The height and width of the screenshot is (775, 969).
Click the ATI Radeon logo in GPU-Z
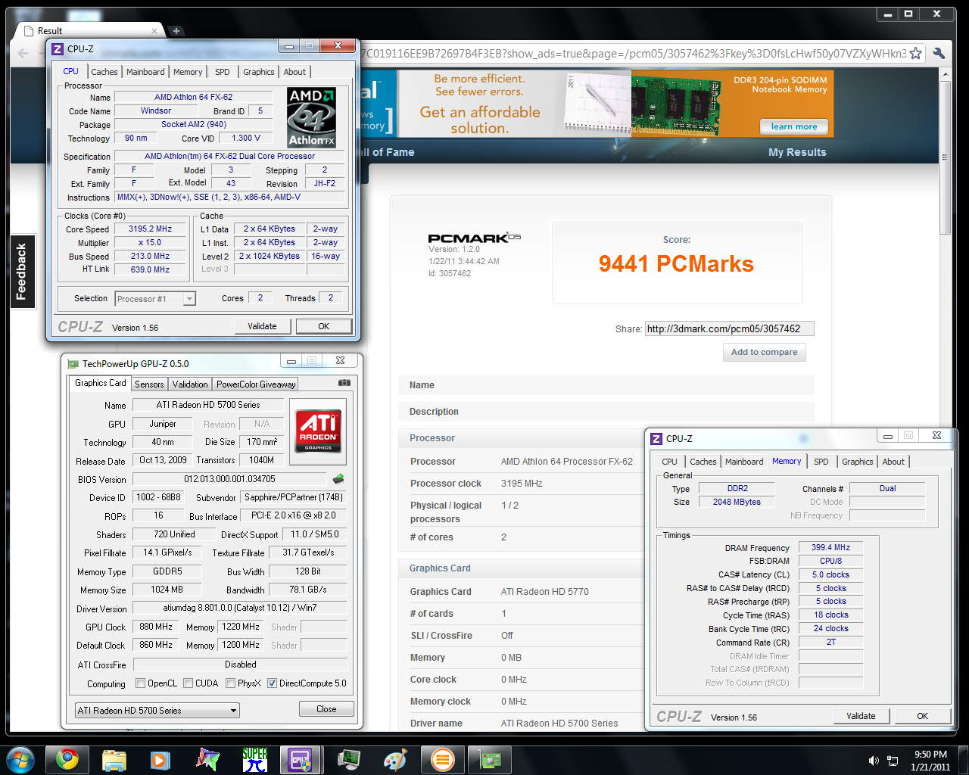(318, 431)
